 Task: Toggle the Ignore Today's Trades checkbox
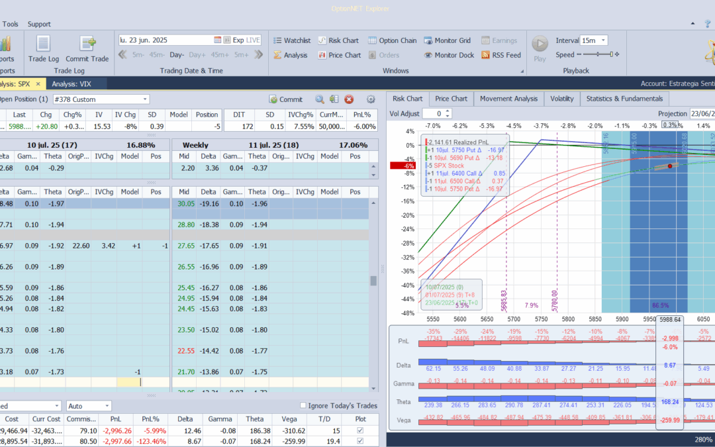pos(303,405)
